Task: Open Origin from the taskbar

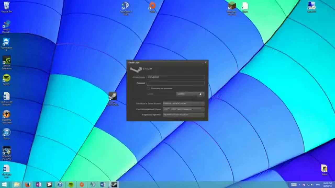Action: [x=82, y=185]
